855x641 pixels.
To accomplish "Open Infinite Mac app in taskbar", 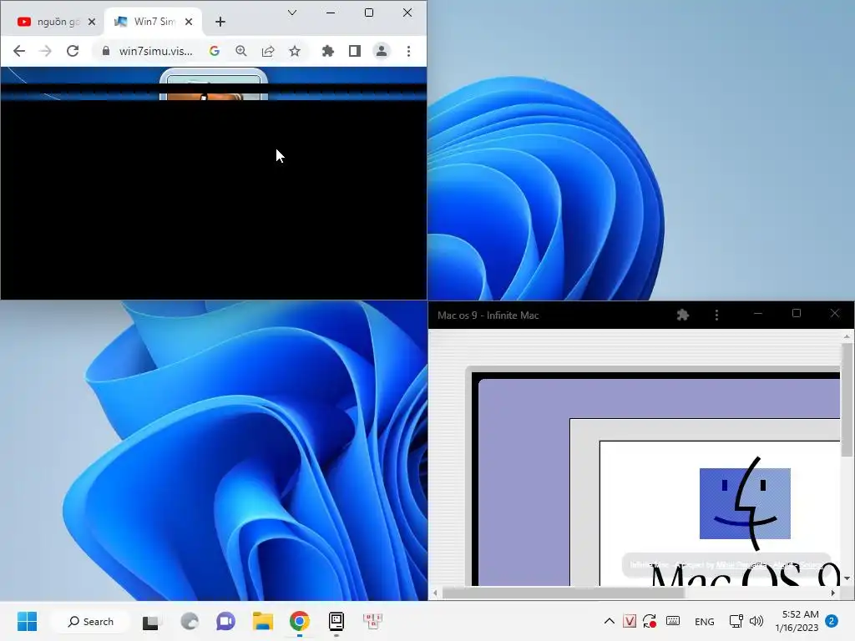I will [x=336, y=621].
